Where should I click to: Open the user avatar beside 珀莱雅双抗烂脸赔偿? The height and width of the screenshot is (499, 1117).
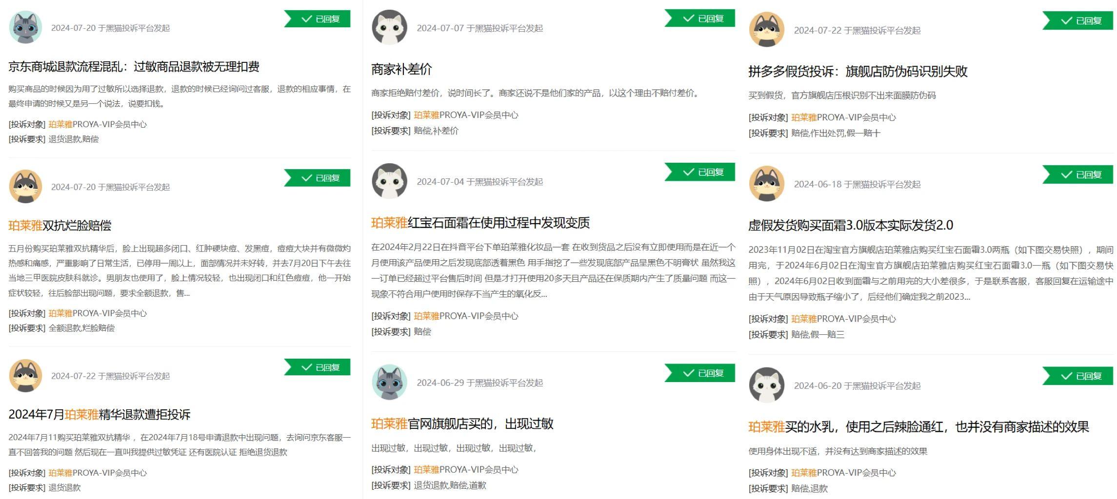(x=25, y=186)
